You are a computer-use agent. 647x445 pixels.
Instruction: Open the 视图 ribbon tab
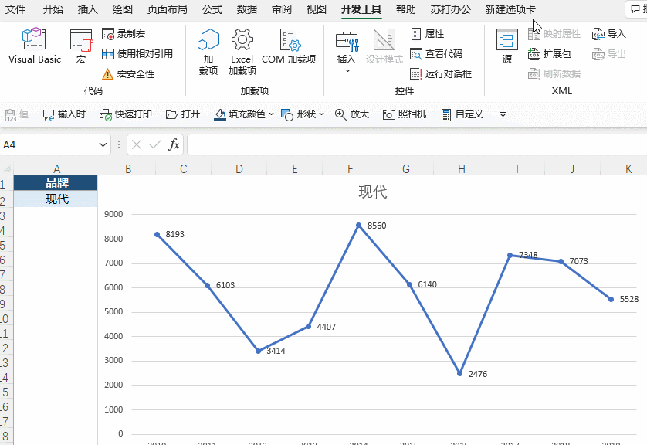(x=317, y=9)
